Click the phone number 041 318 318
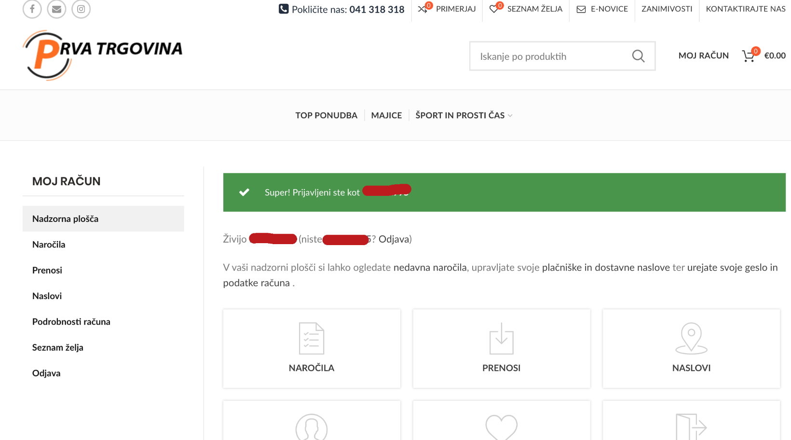Screen dimensions: 791x440 tap(377, 9)
